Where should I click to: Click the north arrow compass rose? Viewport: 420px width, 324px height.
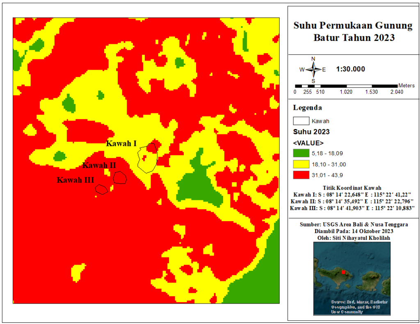pyautogui.click(x=313, y=69)
